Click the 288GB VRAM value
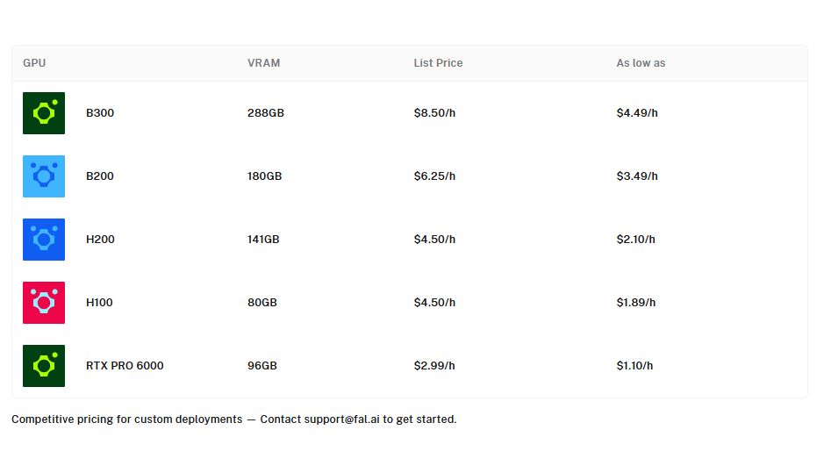Viewport: 831px width, 473px height. click(266, 113)
